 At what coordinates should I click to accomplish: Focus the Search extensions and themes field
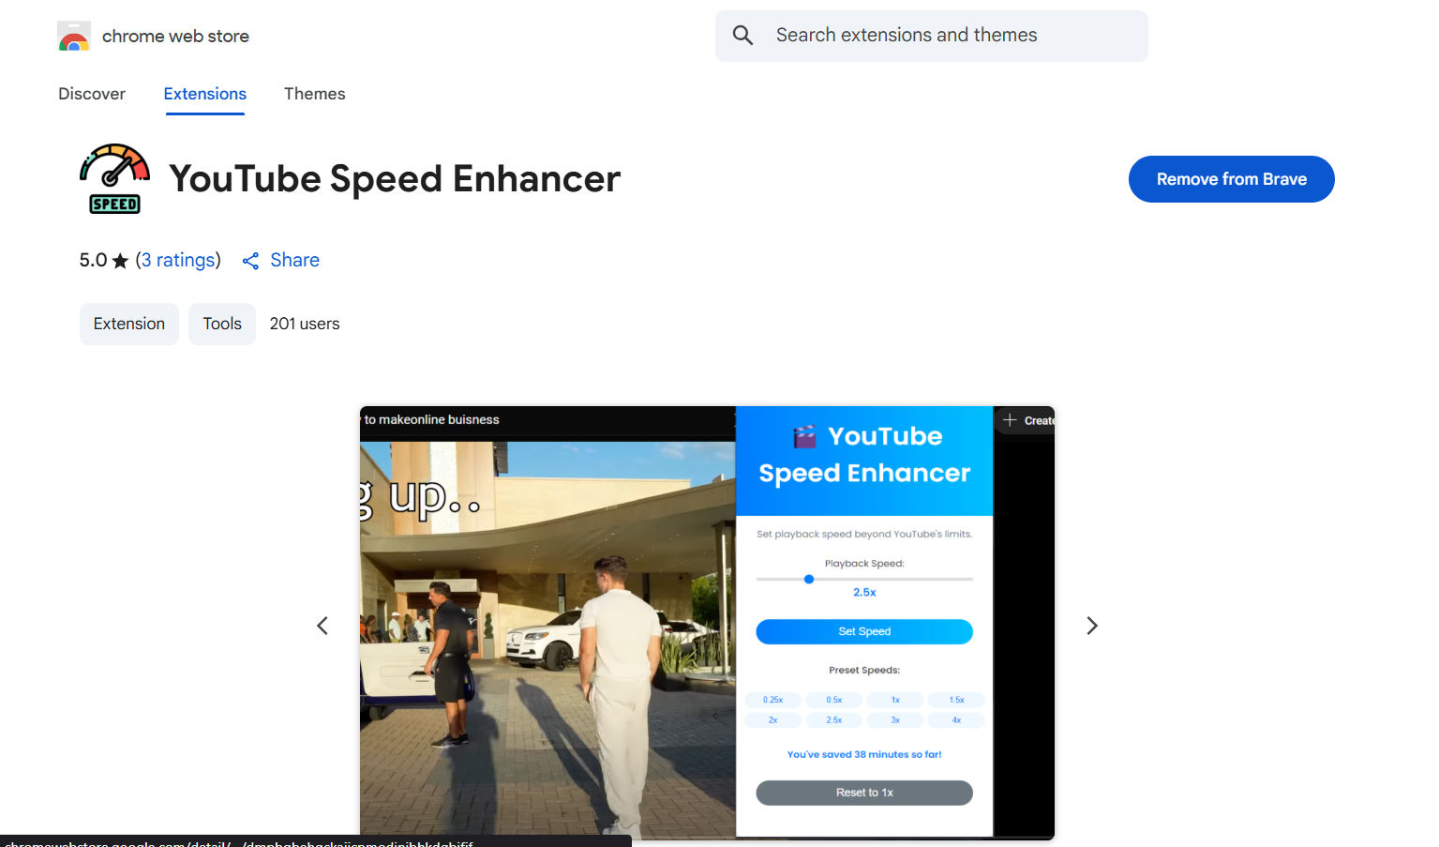click(x=932, y=36)
